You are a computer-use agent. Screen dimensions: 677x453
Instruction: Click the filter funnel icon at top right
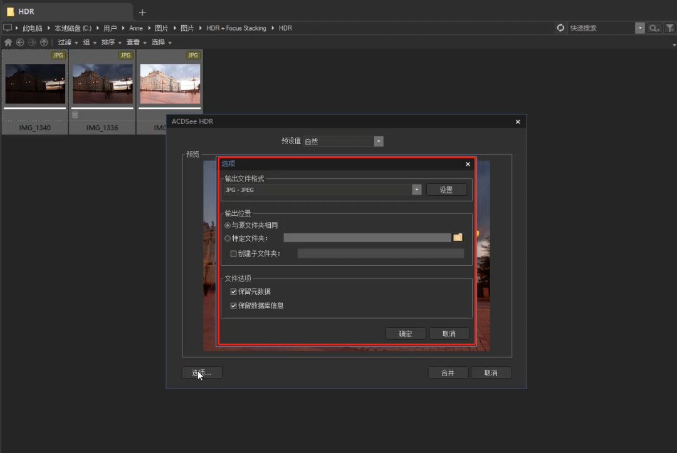[669, 28]
